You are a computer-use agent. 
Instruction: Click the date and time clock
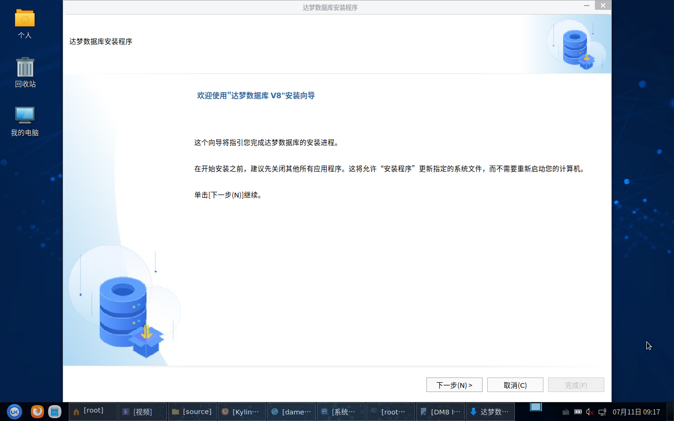[636, 412]
